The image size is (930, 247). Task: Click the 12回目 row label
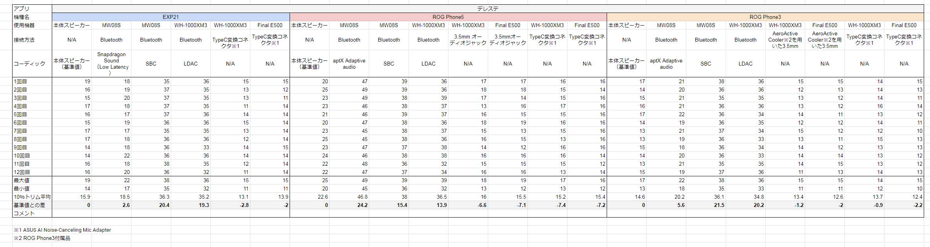pyautogui.click(x=32, y=172)
